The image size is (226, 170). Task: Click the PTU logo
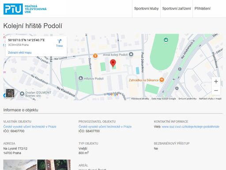(x=25, y=9)
